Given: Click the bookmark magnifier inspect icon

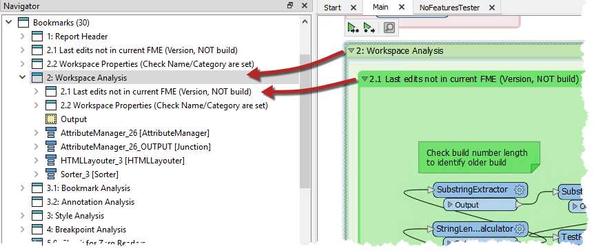Looking at the screenshot, I should (389, 28).
